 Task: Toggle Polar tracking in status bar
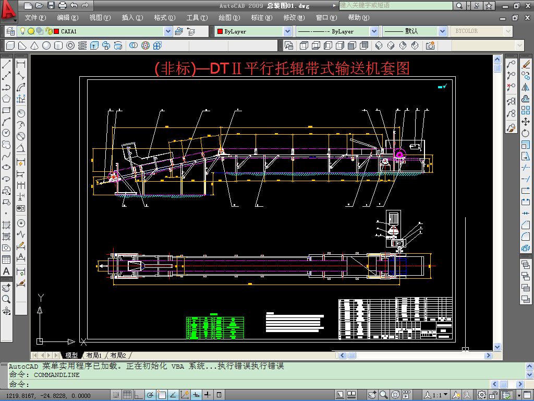point(150,395)
